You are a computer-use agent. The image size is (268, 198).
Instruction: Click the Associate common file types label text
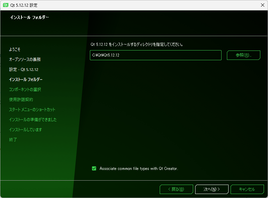point(139,169)
